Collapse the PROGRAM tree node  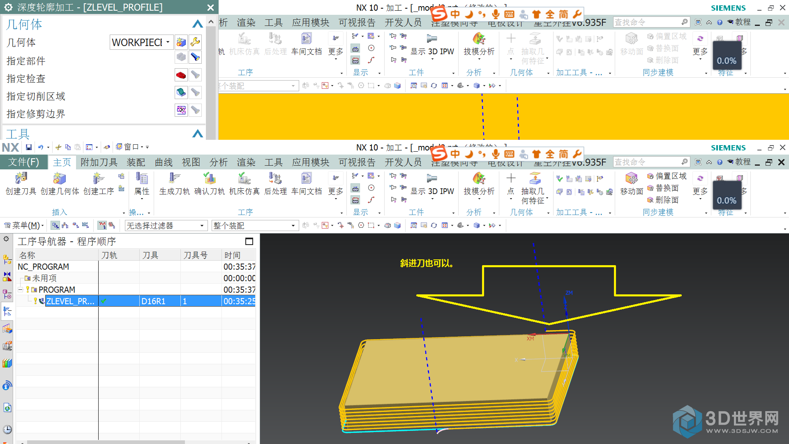click(x=20, y=290)
